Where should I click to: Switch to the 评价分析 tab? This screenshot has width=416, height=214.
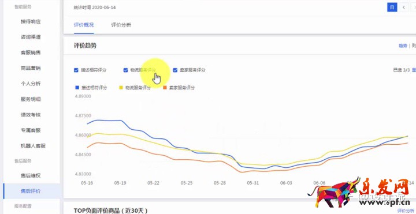point(121,25)
